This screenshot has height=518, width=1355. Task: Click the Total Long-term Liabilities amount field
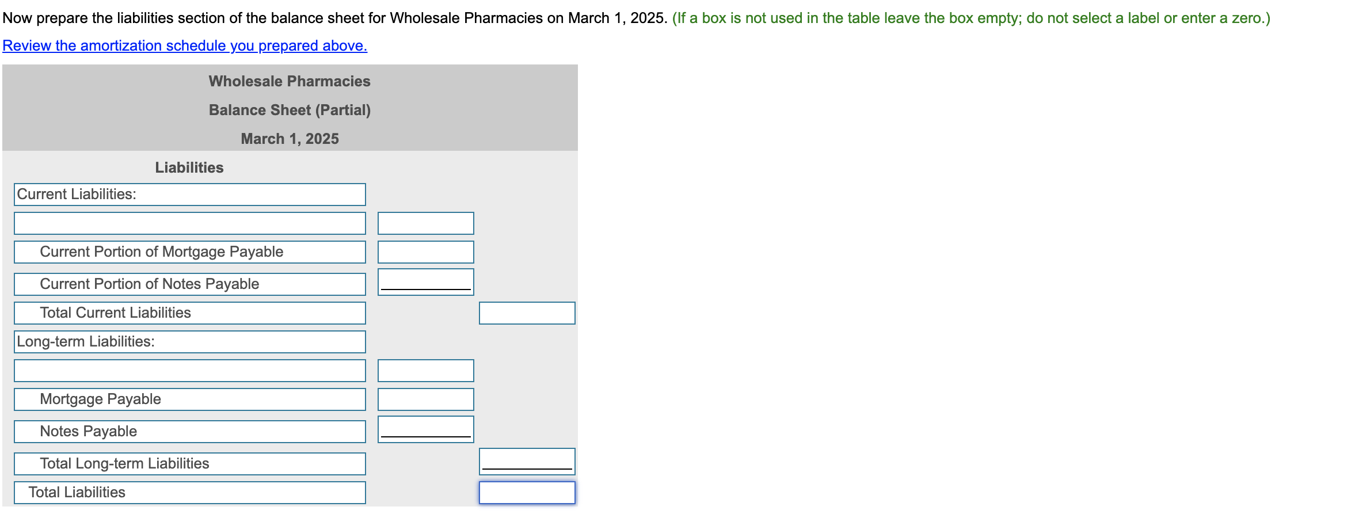pos(527,462)
